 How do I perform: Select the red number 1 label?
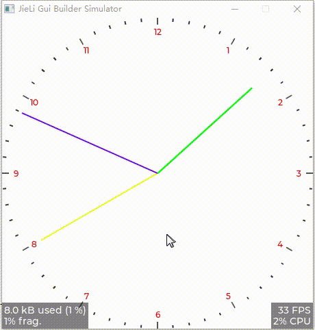(x=228, y=51)
